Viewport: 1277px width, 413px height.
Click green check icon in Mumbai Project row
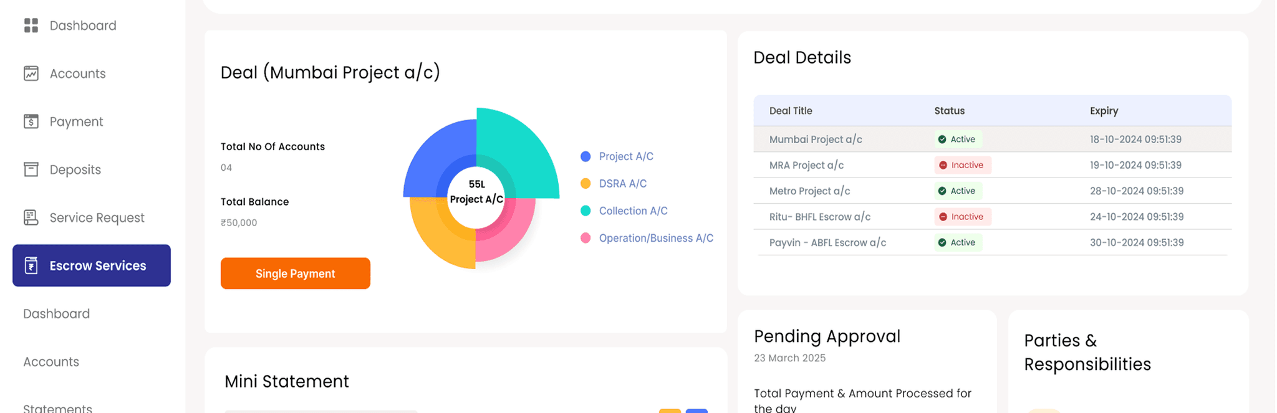[942, 140]
